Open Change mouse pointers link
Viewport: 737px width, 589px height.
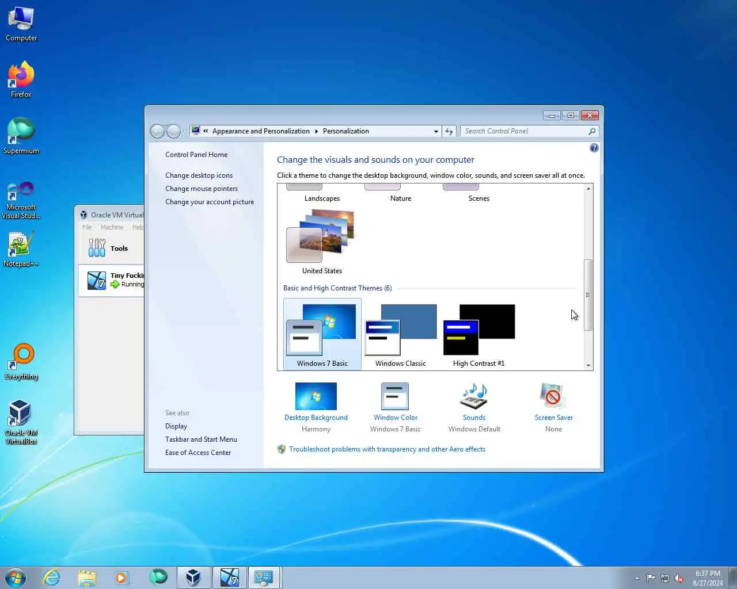(202, 189)
